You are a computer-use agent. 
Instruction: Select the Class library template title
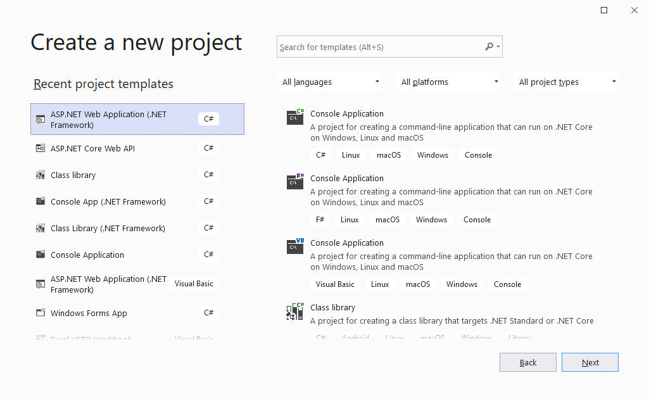tap(333, 308)
